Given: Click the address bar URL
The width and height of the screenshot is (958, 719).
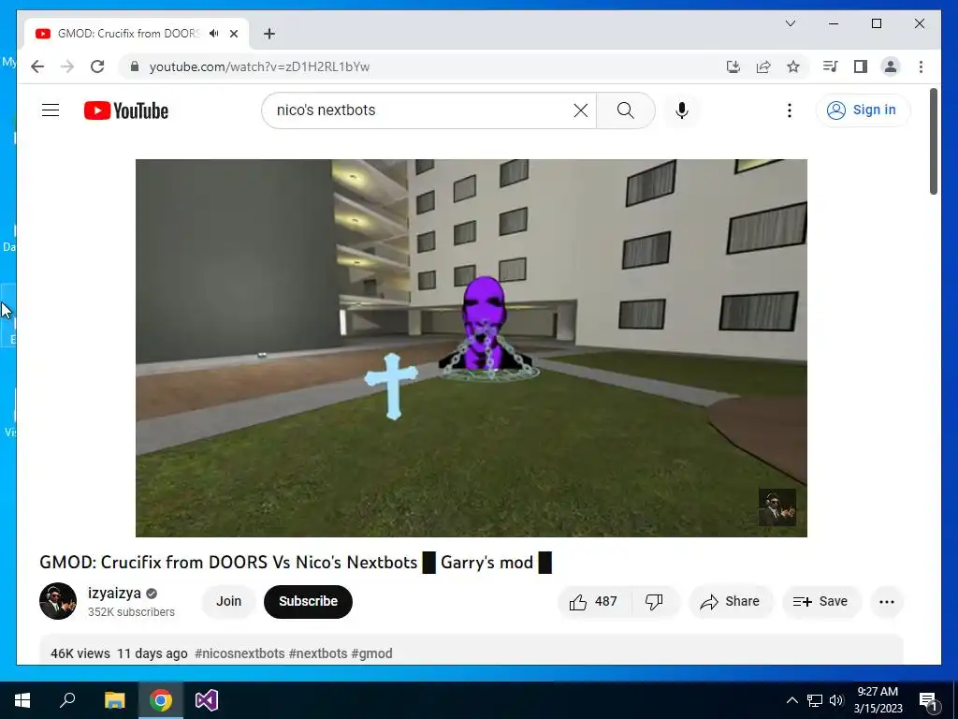Looking at the screenshot, I should pyautogui.click(x=260, y=66).
